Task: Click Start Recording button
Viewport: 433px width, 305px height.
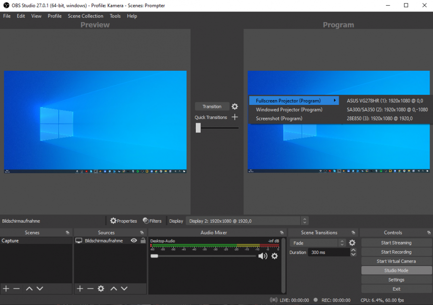Action: click(x=396, y=252)
